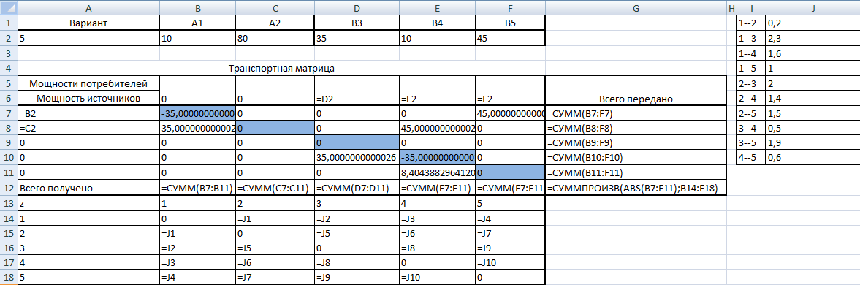Click highlighted blue cell C8

pyautogui.click(x=275, y=129)
